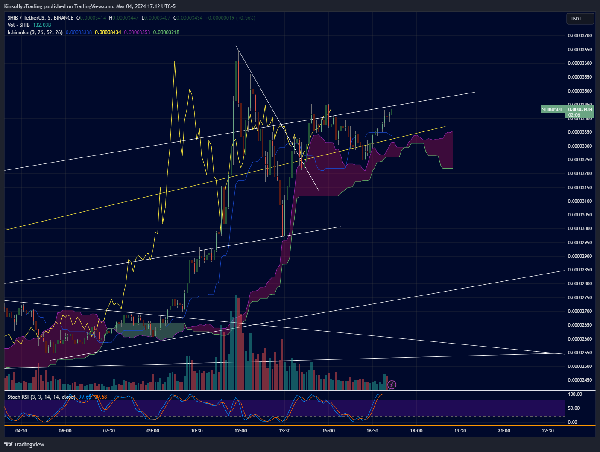Click the 0.00002450 price axis label
Image resolution: width=600 pixels, height=452 pixels.
580,380
